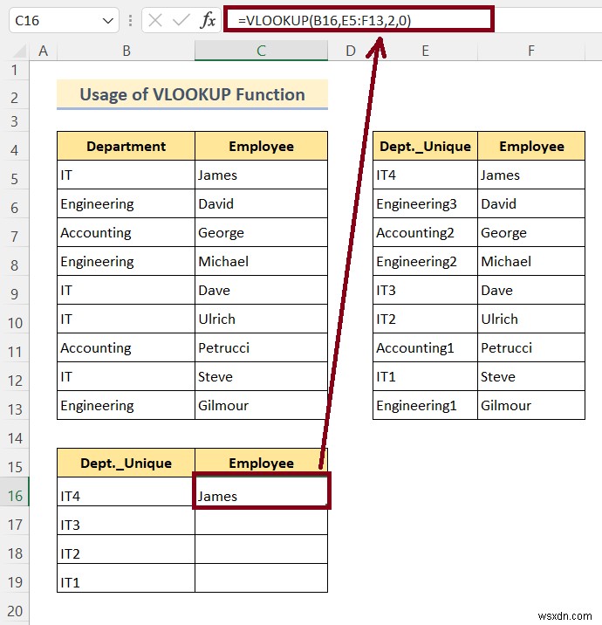The height and width of the screenshot is (625, 602).
Task: Select cell 'Ulrich' in column C
Action: tap(261, 319)
